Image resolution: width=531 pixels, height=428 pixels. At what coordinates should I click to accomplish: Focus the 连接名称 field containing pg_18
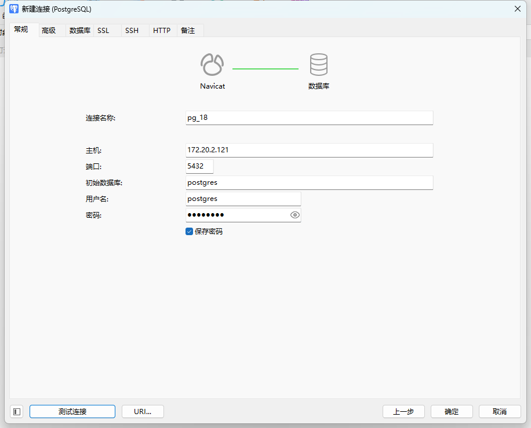(x=309, y=118)
